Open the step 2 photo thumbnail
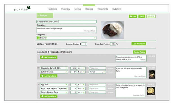 pyautogui.click(x=152, y=74)
